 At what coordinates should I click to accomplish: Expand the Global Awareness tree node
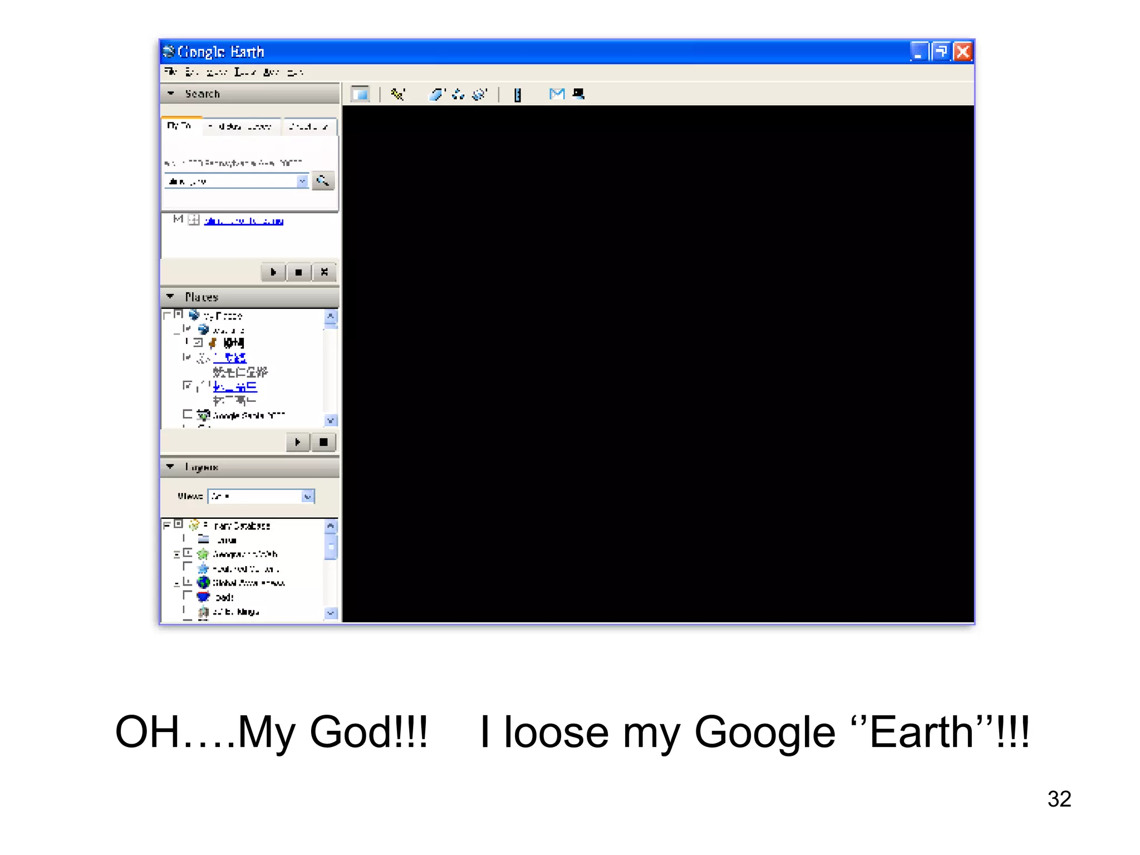176,583
